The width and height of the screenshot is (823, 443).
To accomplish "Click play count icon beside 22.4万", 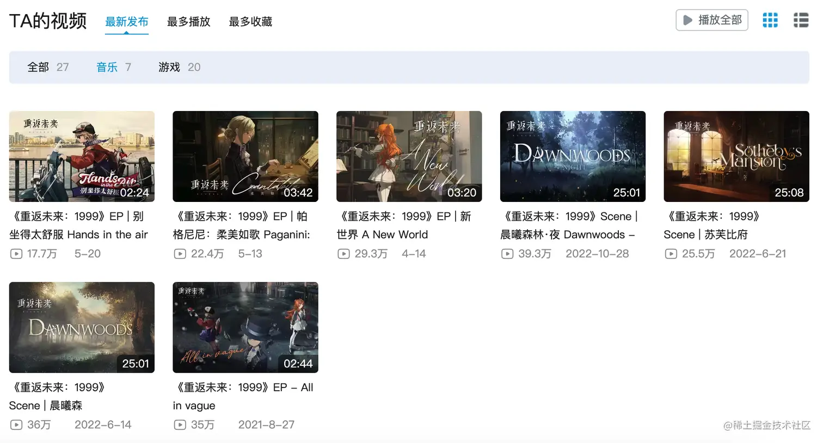I will (x=180, y=254).
